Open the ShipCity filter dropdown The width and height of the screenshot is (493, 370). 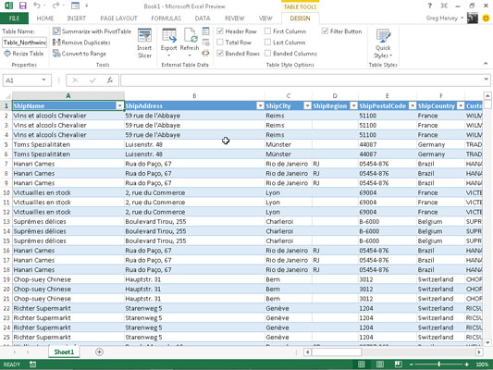307,106
